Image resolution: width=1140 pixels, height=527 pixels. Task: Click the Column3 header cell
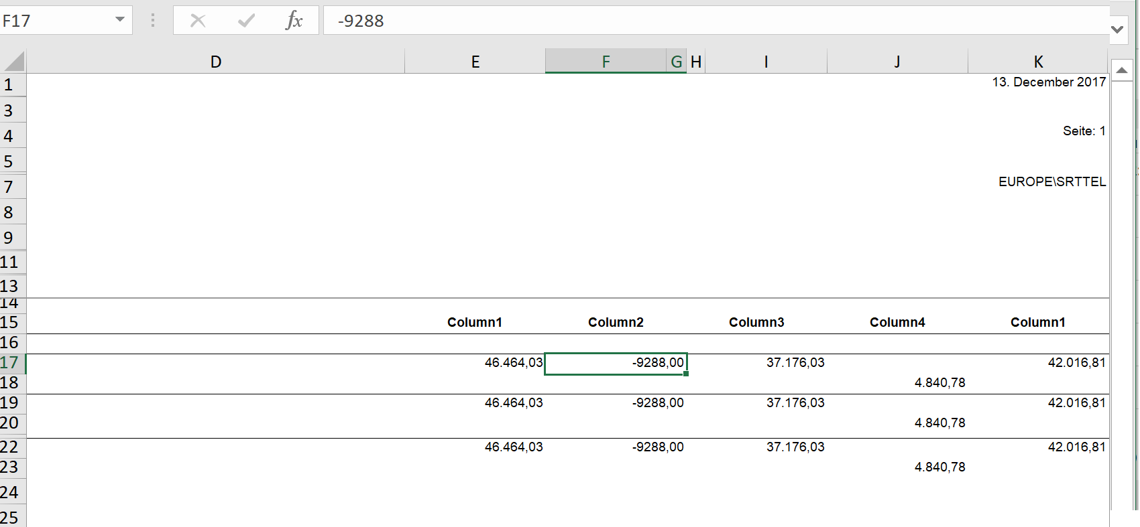point(756,323)
